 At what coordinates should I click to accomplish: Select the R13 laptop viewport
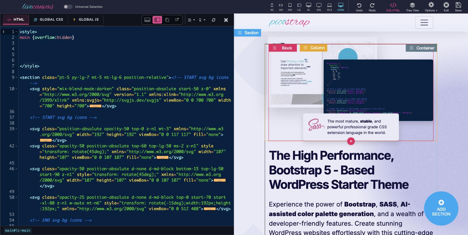tap(330, 7)
